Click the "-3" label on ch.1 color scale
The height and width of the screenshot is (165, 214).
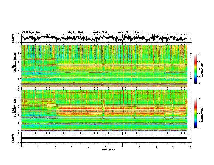click(199, 54)
